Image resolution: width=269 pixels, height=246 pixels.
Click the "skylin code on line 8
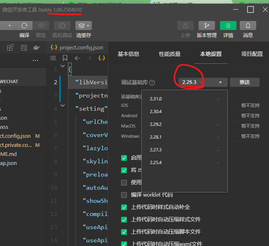click(95, 161)
